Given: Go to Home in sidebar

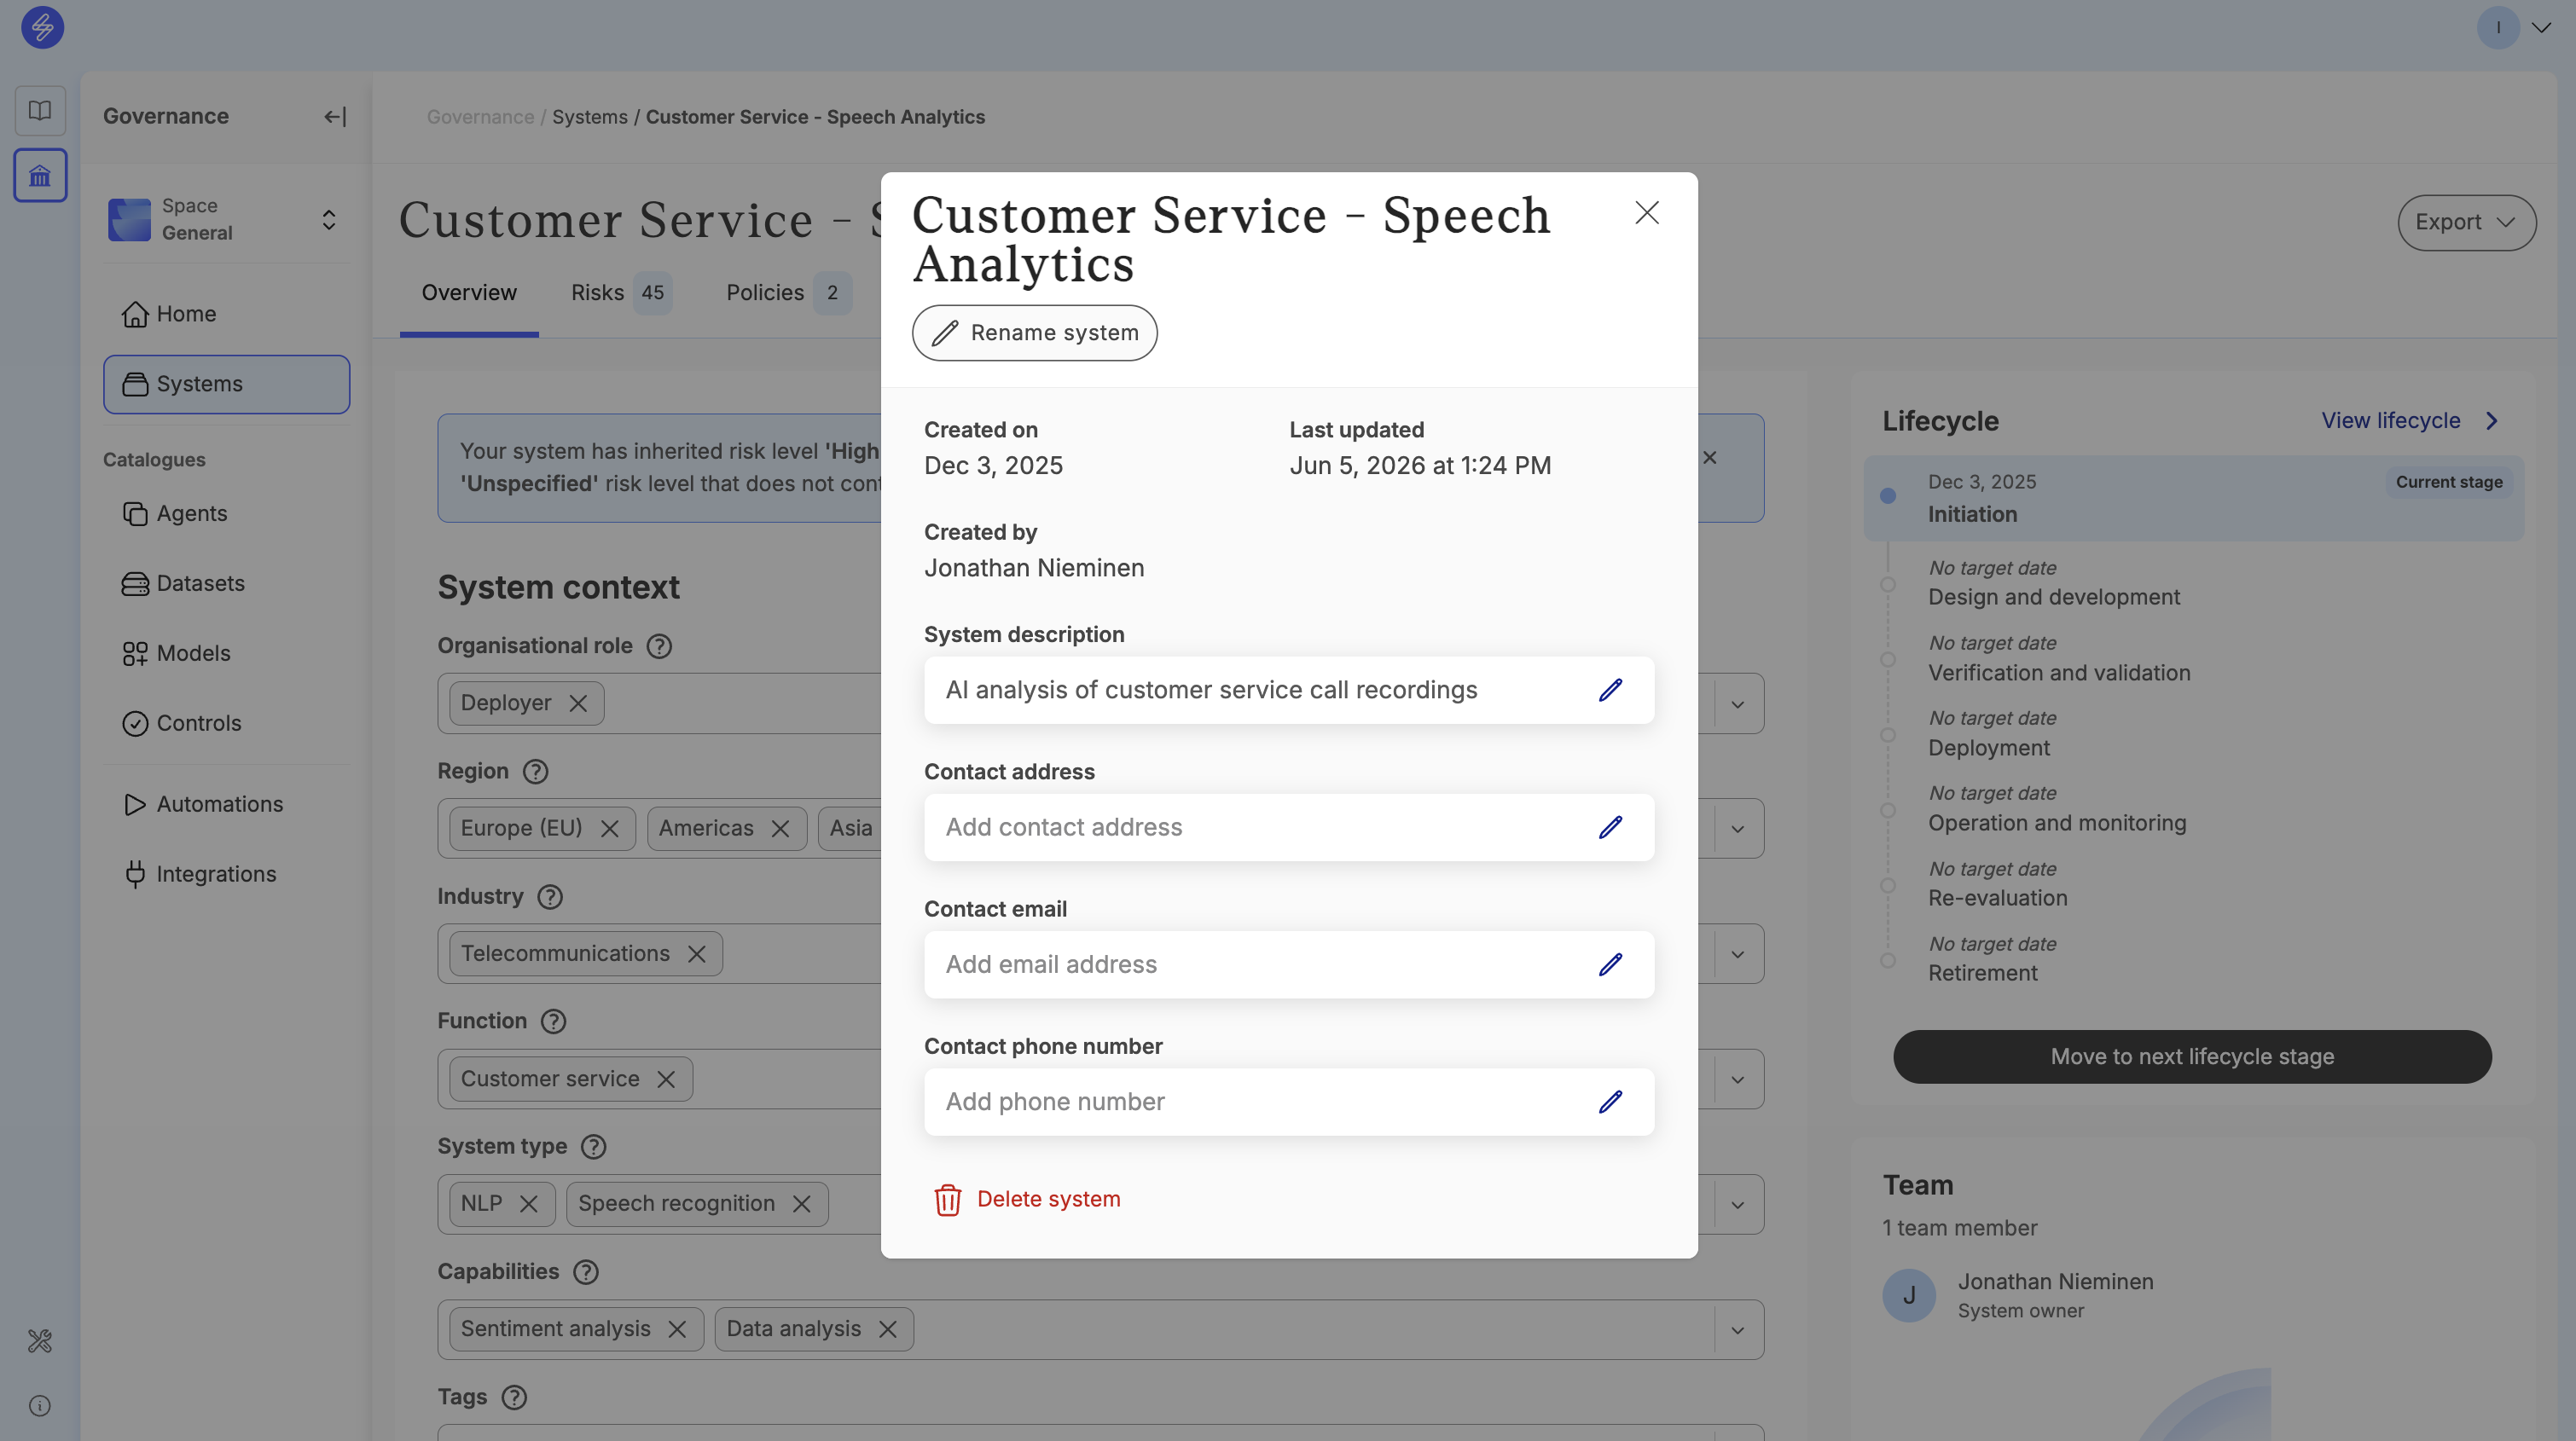Looking at the screenshot, I should click(x=226, y=314).
